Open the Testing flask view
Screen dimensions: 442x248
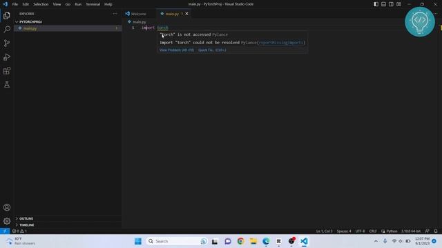coord(7,85)
